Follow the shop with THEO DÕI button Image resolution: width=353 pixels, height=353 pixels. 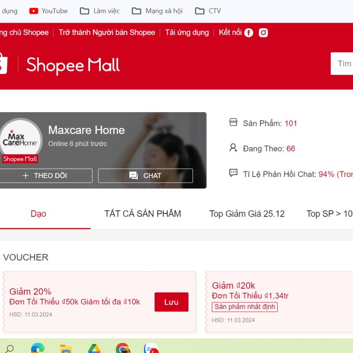(45, 176)
